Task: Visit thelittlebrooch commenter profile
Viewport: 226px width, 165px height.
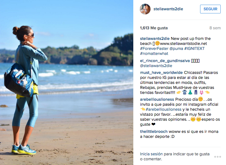Action: click(154, 132)
